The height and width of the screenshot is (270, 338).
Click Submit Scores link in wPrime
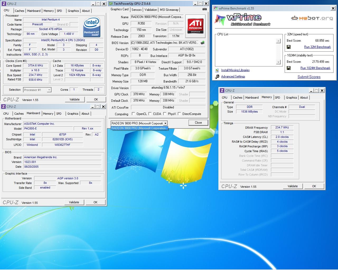[309, 77]
